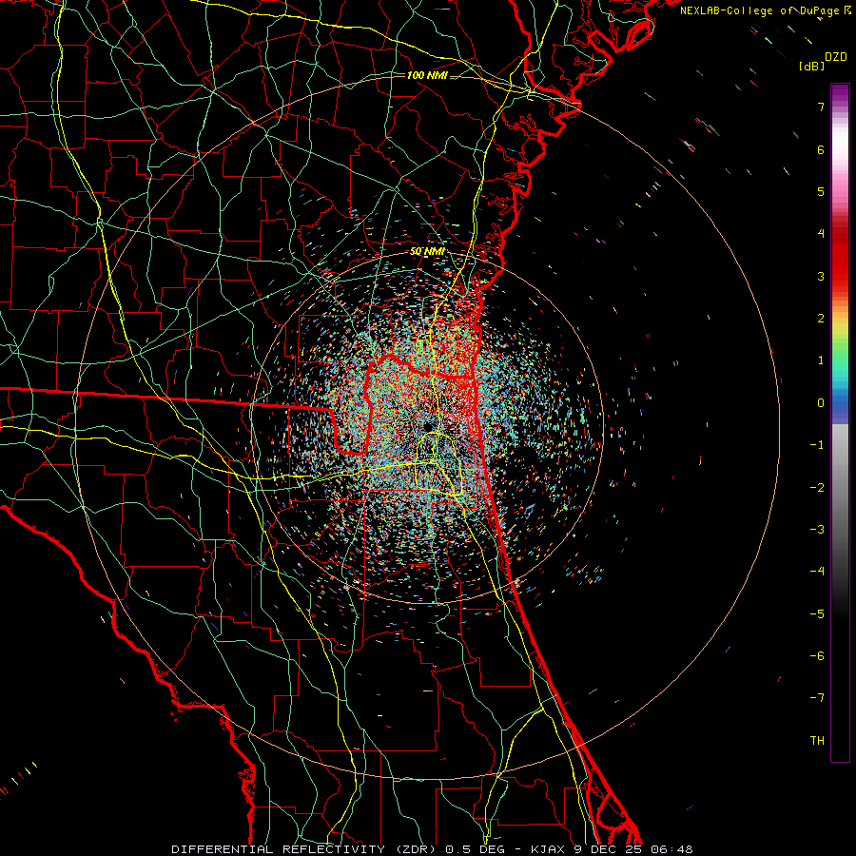Click the 2 value on color scale
The image size is (856, 856).
coord(821,319)
